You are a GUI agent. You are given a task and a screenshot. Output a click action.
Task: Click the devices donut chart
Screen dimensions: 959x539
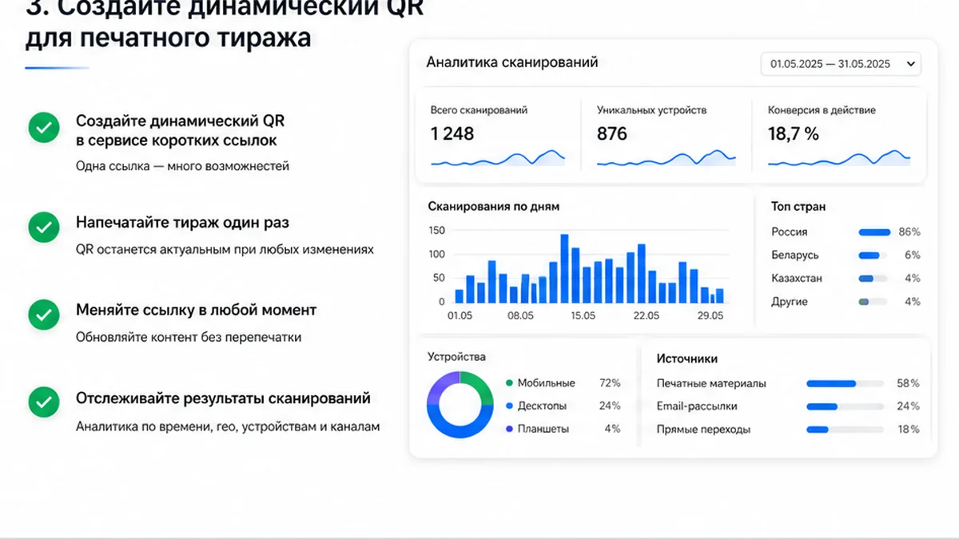(x=460, y=405)
